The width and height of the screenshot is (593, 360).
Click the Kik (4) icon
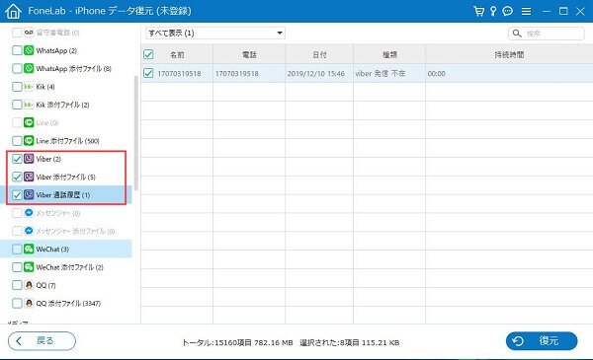point(29,87)
